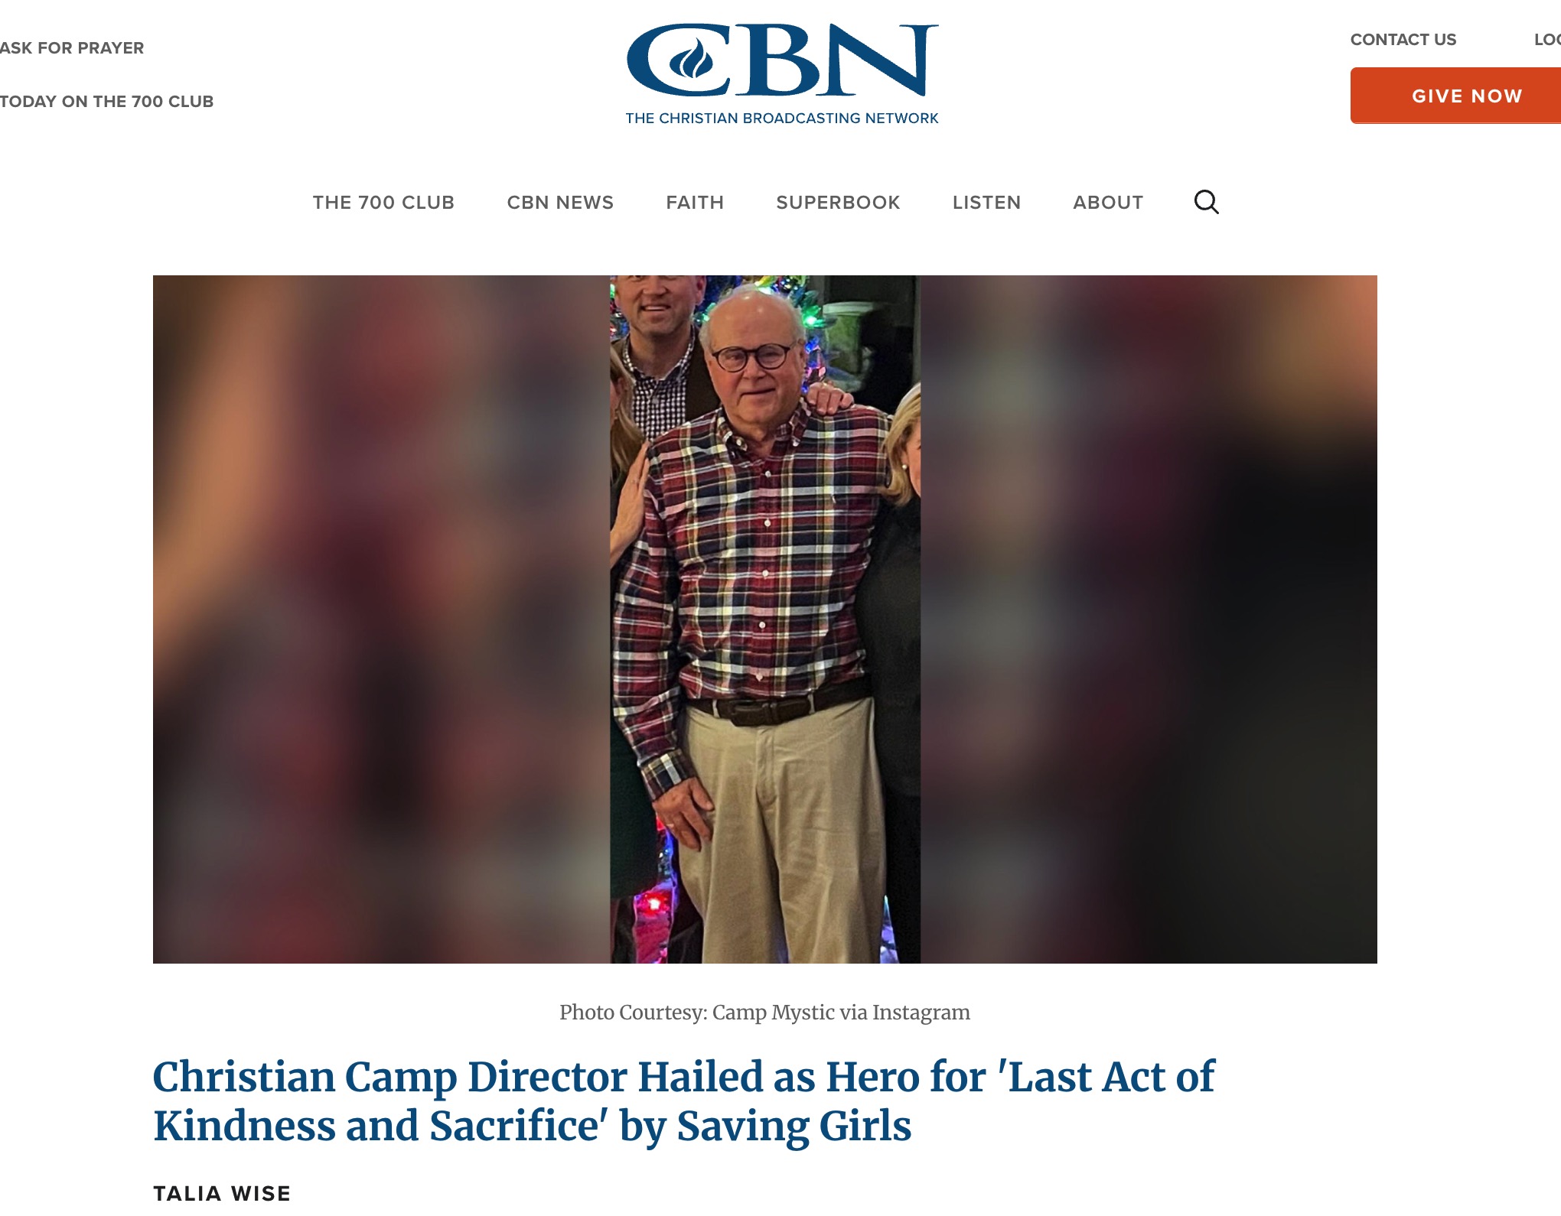Go to CBN News section
The height and width of the screenshot is (1216, 1561).
click(x=560, y=203)
